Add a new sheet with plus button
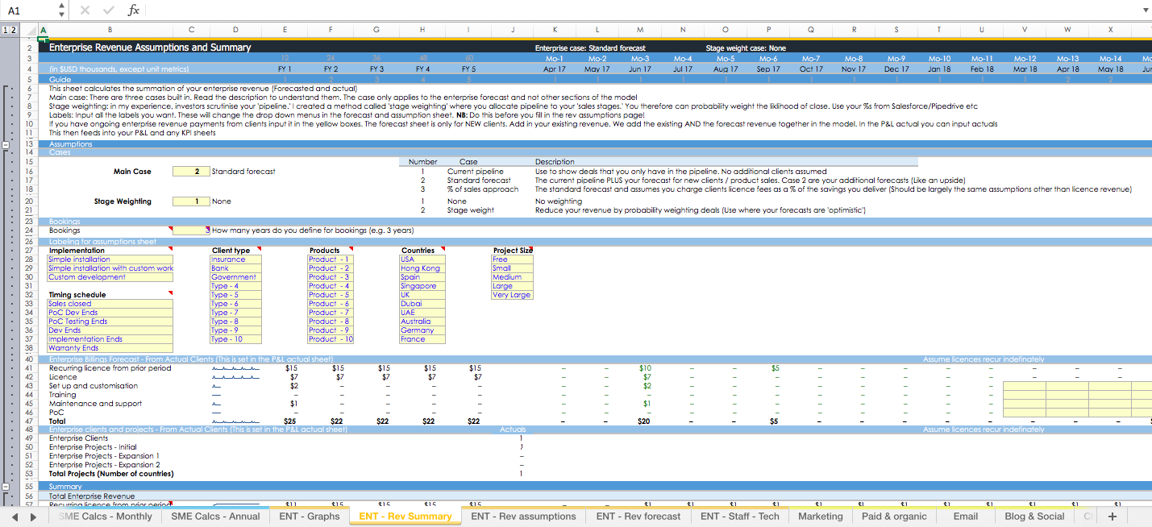This screenshot has height=527, width=1152. [1112, 517]
